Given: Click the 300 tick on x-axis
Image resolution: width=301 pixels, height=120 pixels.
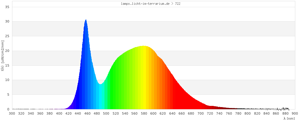Looking at the screenshot, I should point(12,113).
